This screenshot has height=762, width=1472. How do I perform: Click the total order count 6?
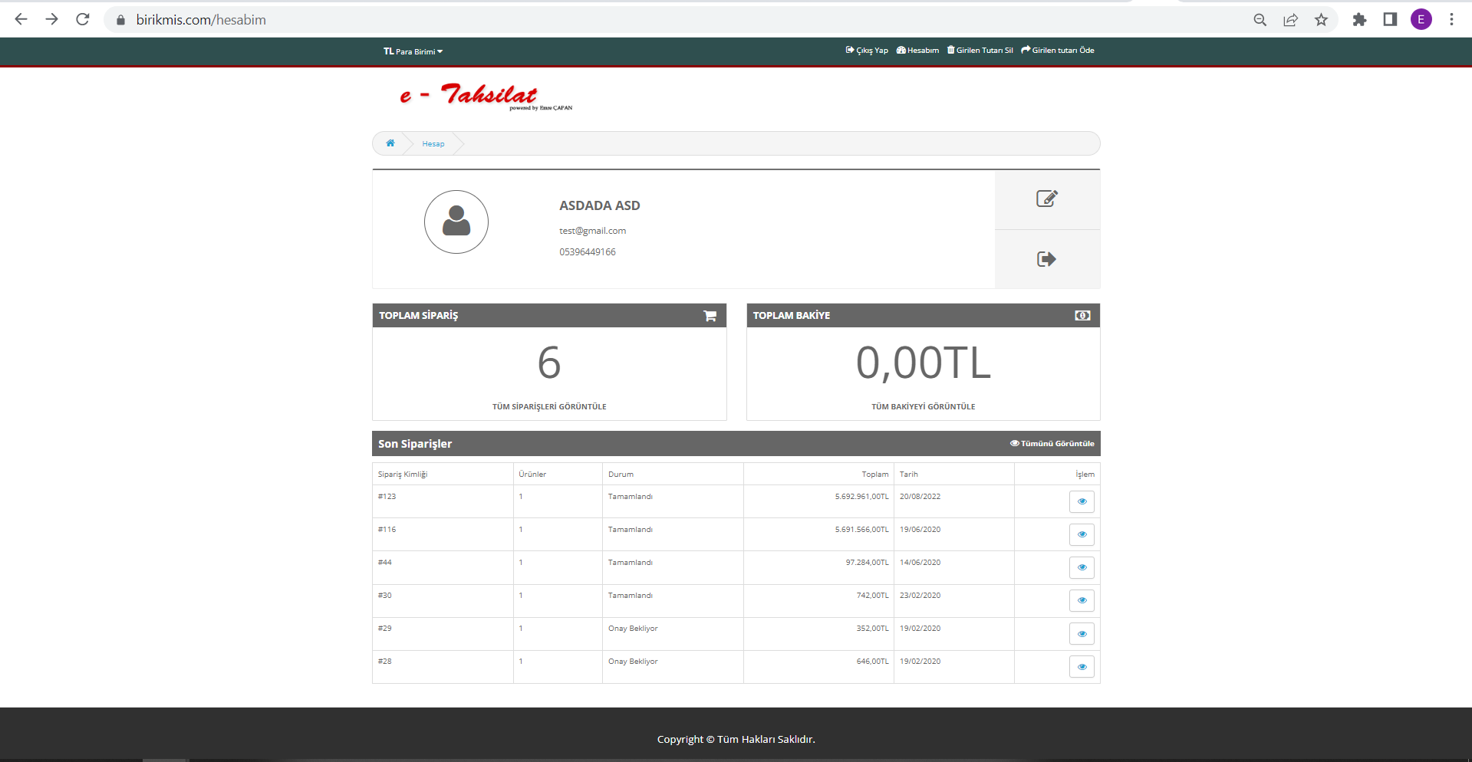click(549, 363)
